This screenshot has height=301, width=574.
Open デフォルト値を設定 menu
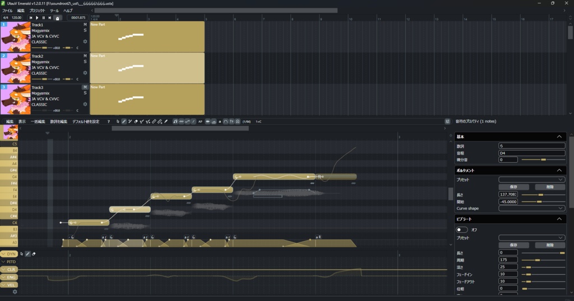86,121
